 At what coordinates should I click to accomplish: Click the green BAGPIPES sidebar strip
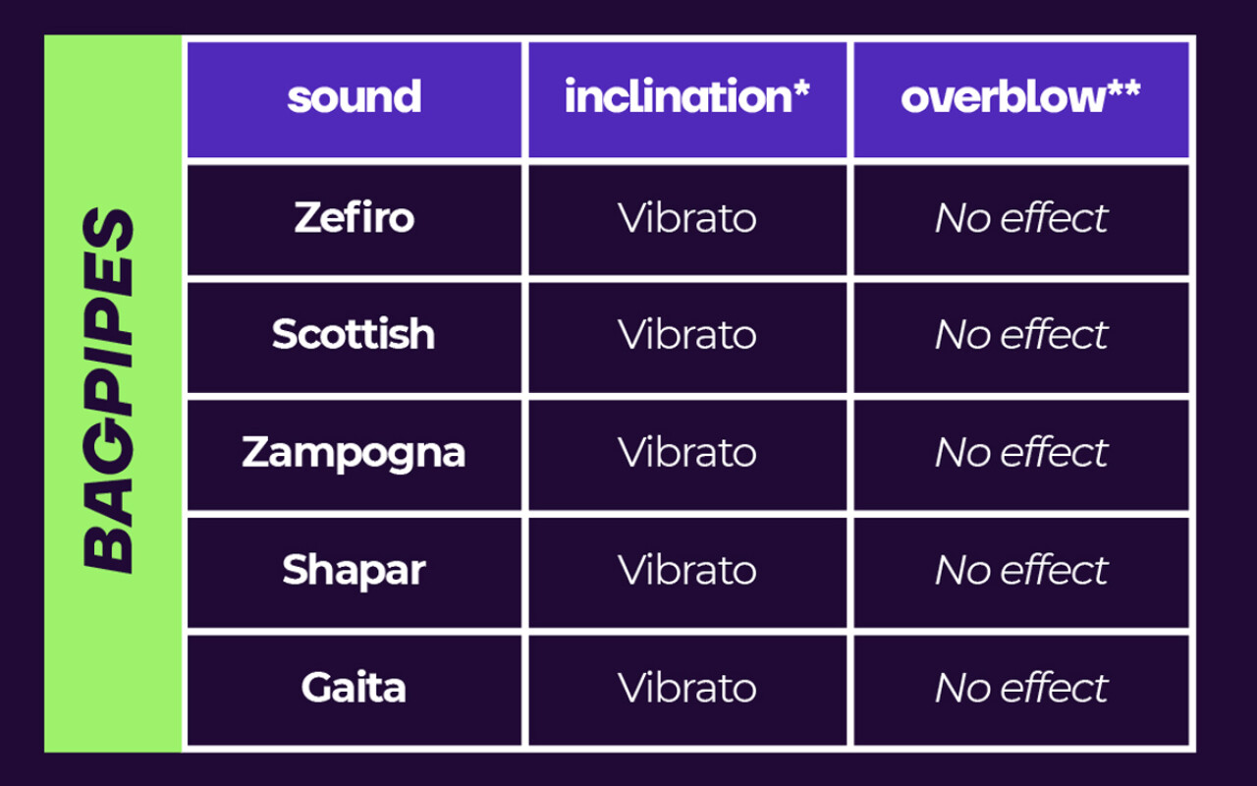click(x=113, y=394)
